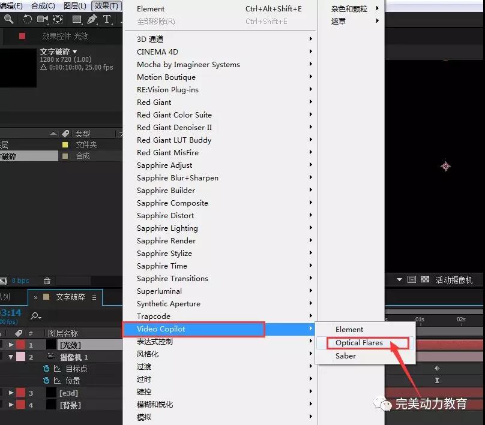485x425 pixels.
Task: Click the label tag icon in timeline columns
Action: pos(19,333)
